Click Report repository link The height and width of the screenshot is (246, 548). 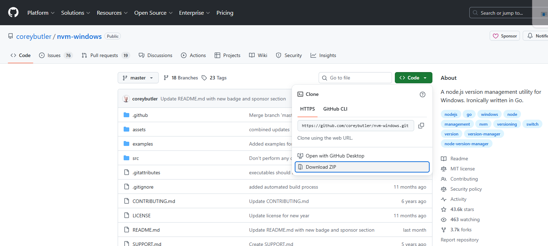point(459,240)
